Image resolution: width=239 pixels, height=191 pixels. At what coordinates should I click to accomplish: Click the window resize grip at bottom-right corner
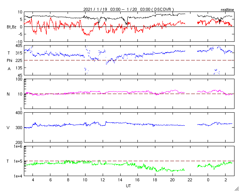pos(237,189)
